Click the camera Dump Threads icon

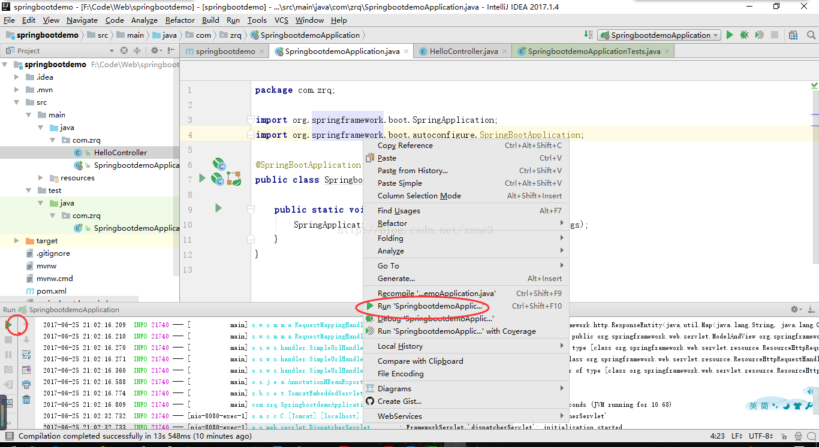[8, 370]
